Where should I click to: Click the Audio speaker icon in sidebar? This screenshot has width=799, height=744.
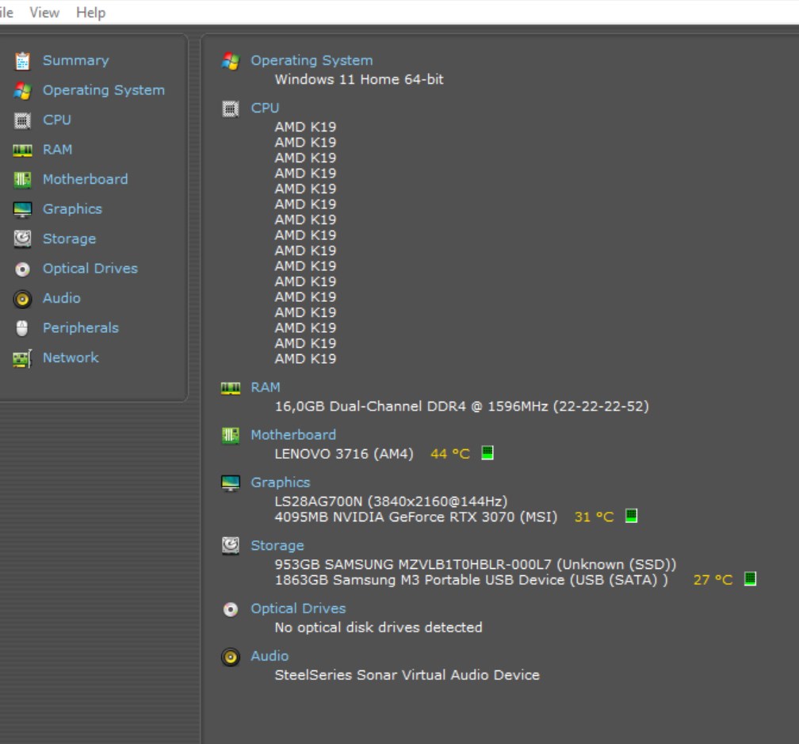click(22, 299)
